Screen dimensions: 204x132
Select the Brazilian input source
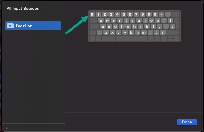[x=33, y=26]
